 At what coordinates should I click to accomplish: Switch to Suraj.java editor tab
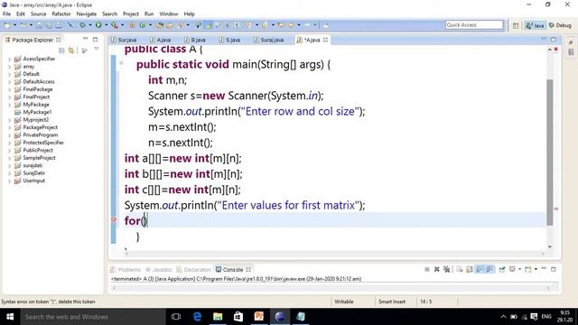click(269, 40)
